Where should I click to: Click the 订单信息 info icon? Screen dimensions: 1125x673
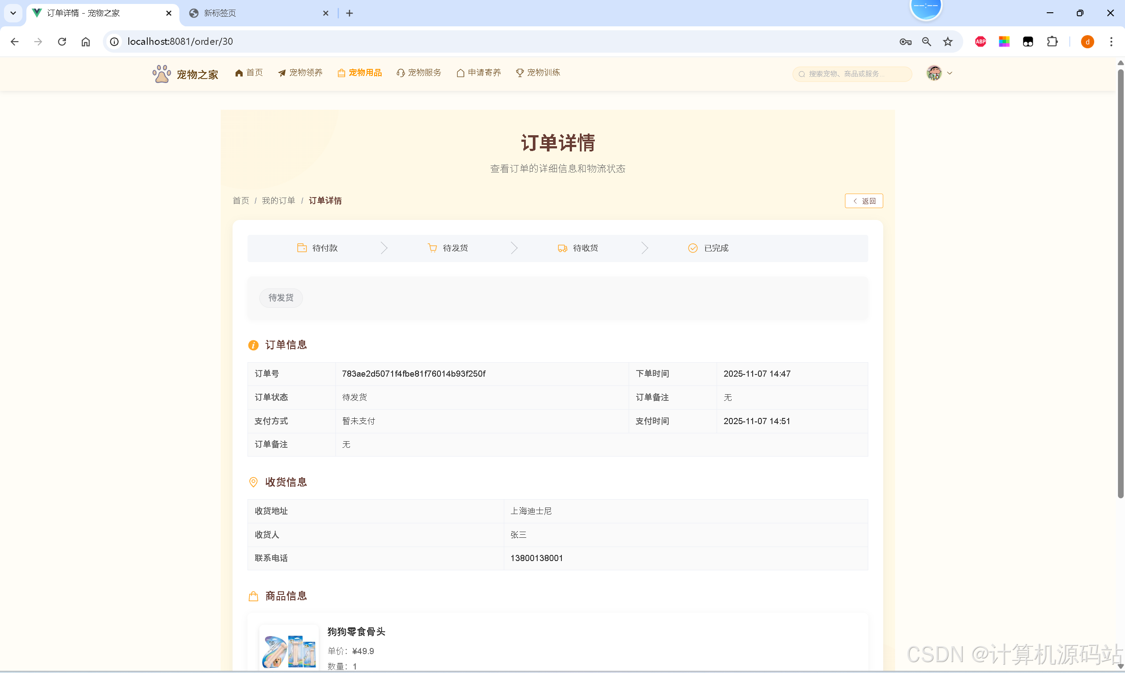(253, 345)
